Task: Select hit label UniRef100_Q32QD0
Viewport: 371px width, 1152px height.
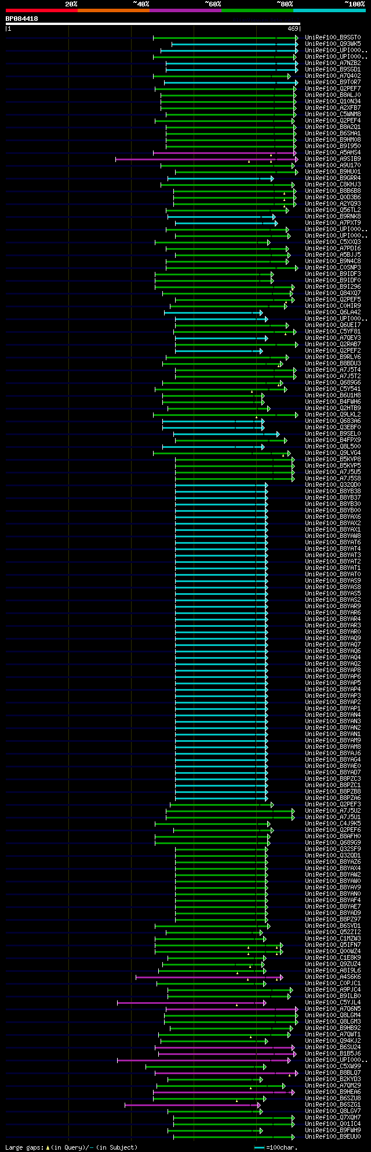Action: coord(333,485)
